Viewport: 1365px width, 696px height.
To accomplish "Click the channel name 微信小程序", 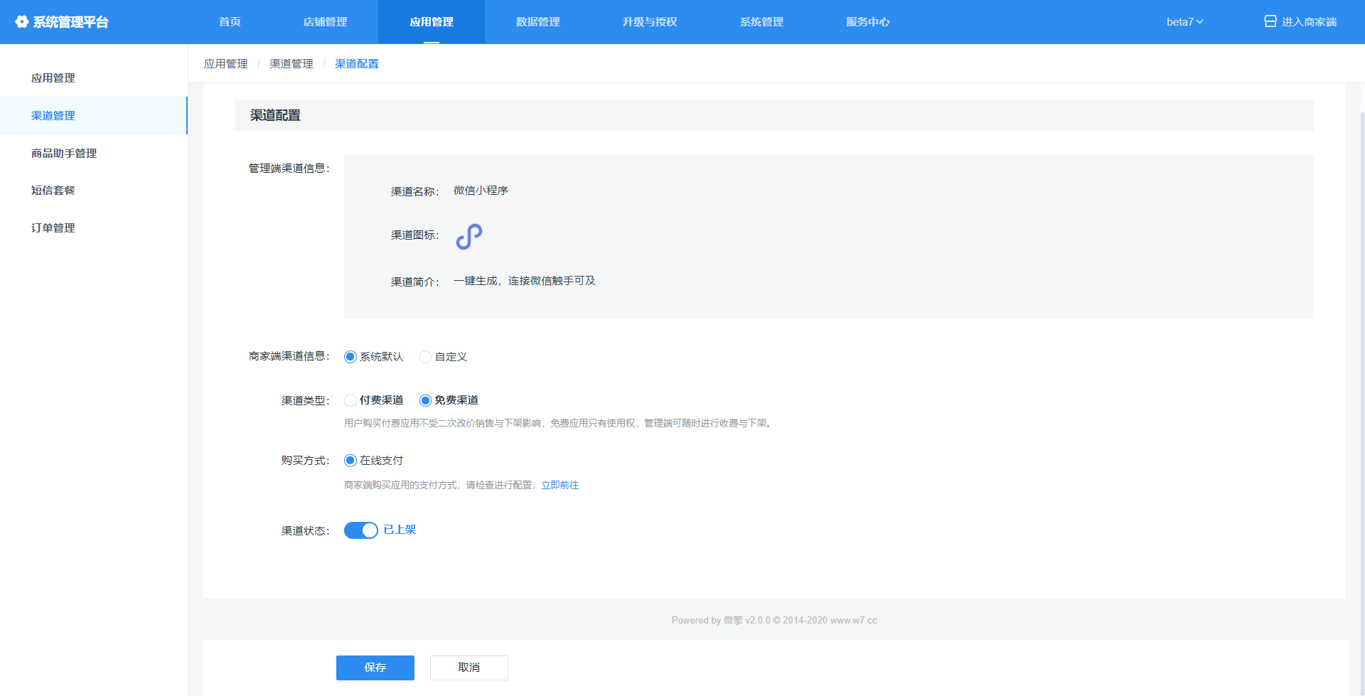I will 481,191.
